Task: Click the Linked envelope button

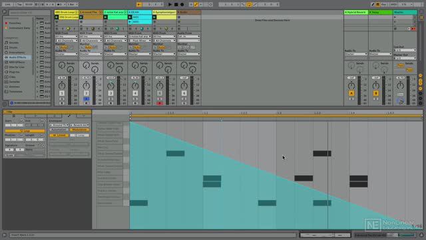Action: coord(59,135)
